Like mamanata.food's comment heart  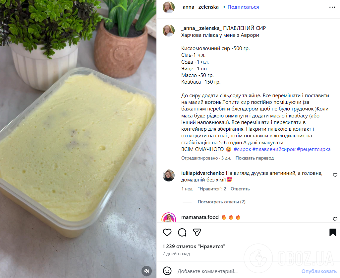pos(335,219)
